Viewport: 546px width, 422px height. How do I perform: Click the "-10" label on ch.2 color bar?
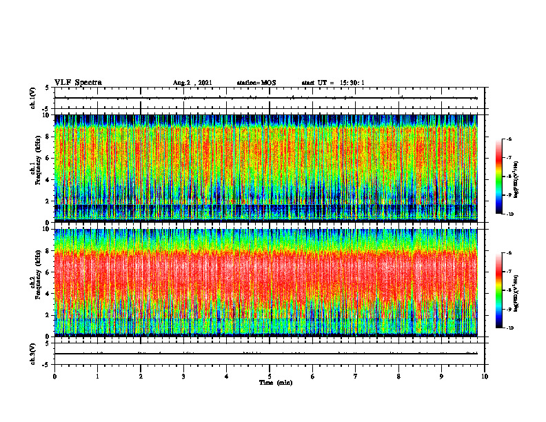(x=510, y=328)
